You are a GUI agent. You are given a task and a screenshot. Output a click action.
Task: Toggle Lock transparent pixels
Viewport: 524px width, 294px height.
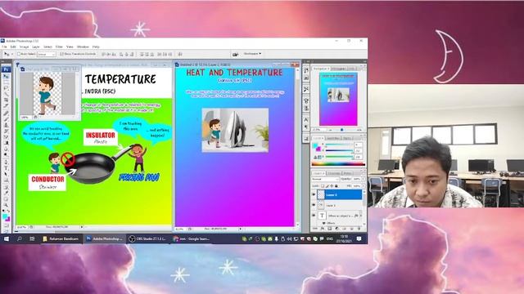tap(323, 185)
